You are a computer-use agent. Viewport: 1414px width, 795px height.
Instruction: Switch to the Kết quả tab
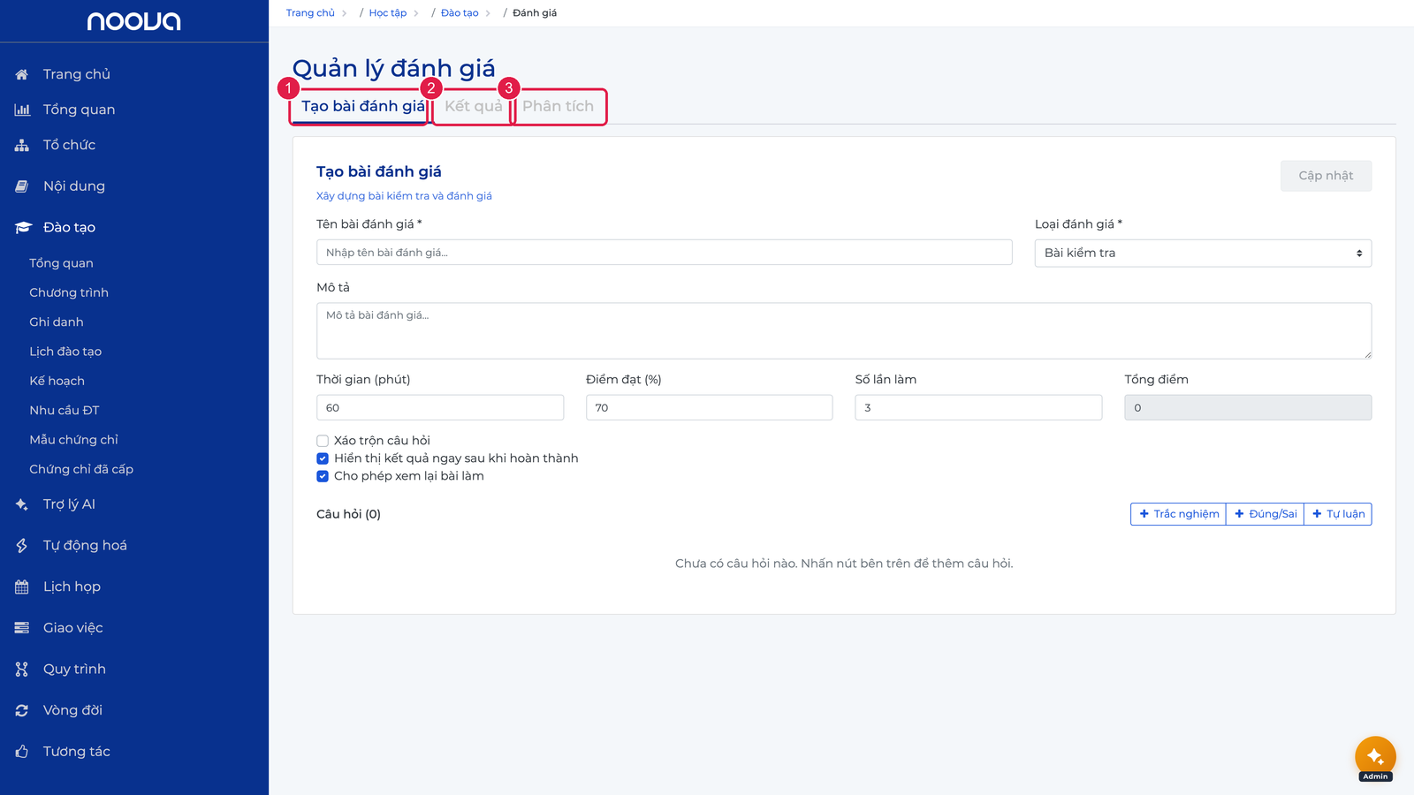(474, 106)
